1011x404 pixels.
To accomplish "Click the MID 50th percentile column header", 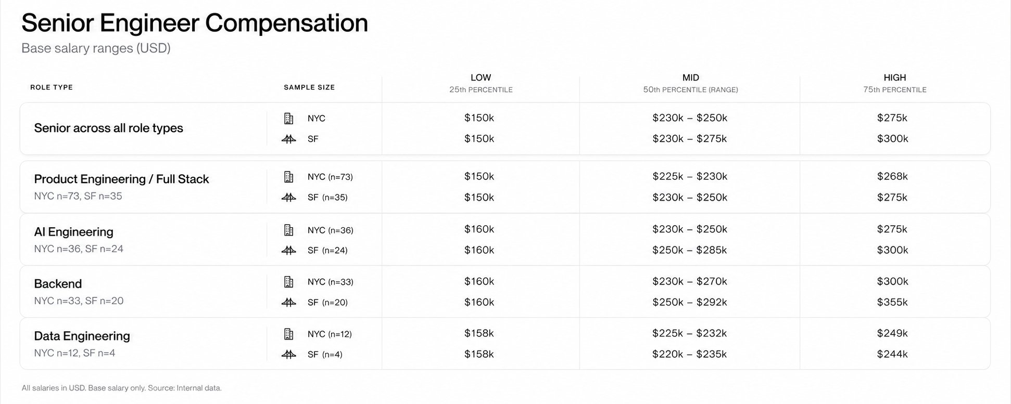I will (690, 83).
